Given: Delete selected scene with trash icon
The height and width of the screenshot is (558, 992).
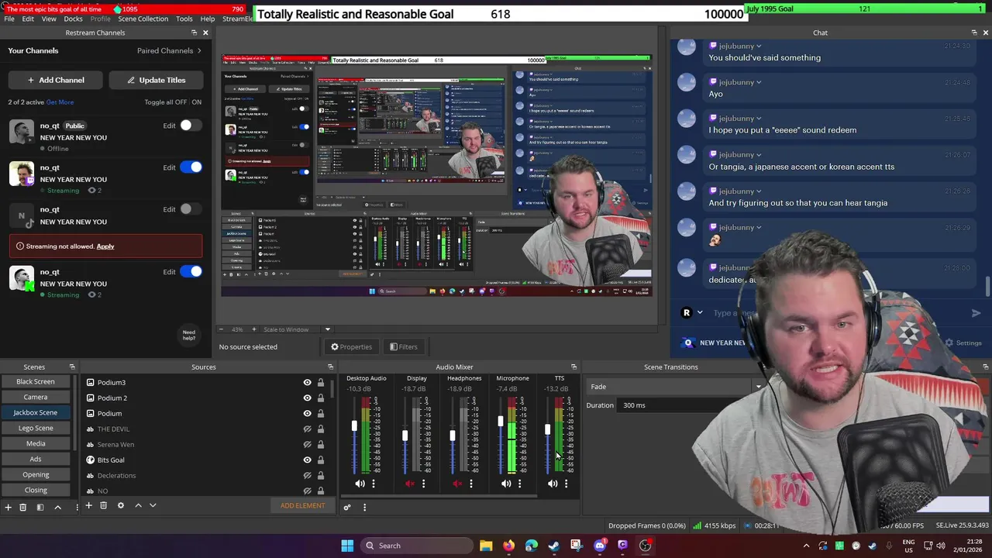Looking at the screenshot, I should (x=23, y=507).
